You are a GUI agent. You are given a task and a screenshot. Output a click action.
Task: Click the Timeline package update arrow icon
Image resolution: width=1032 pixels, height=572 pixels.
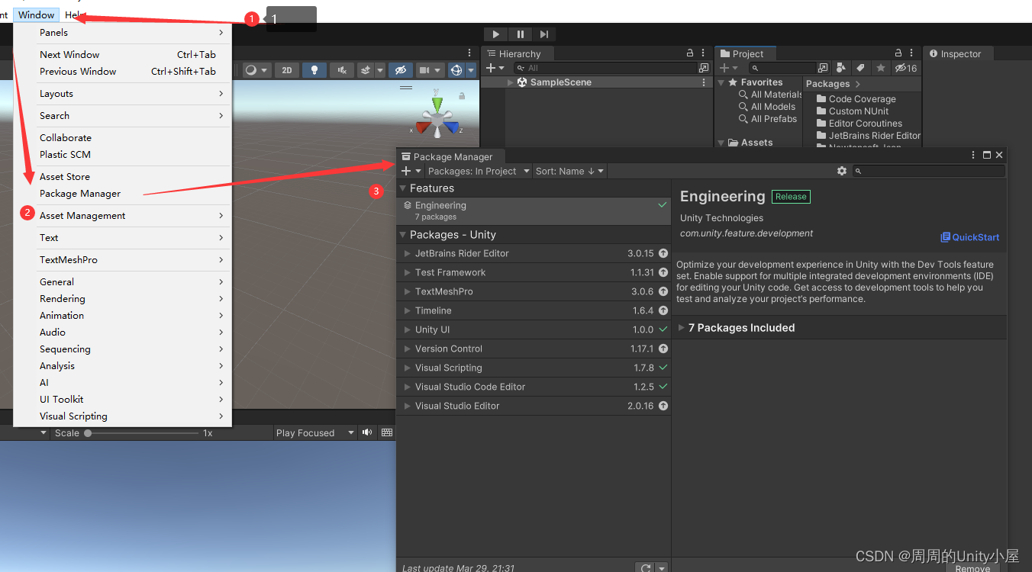663,310
